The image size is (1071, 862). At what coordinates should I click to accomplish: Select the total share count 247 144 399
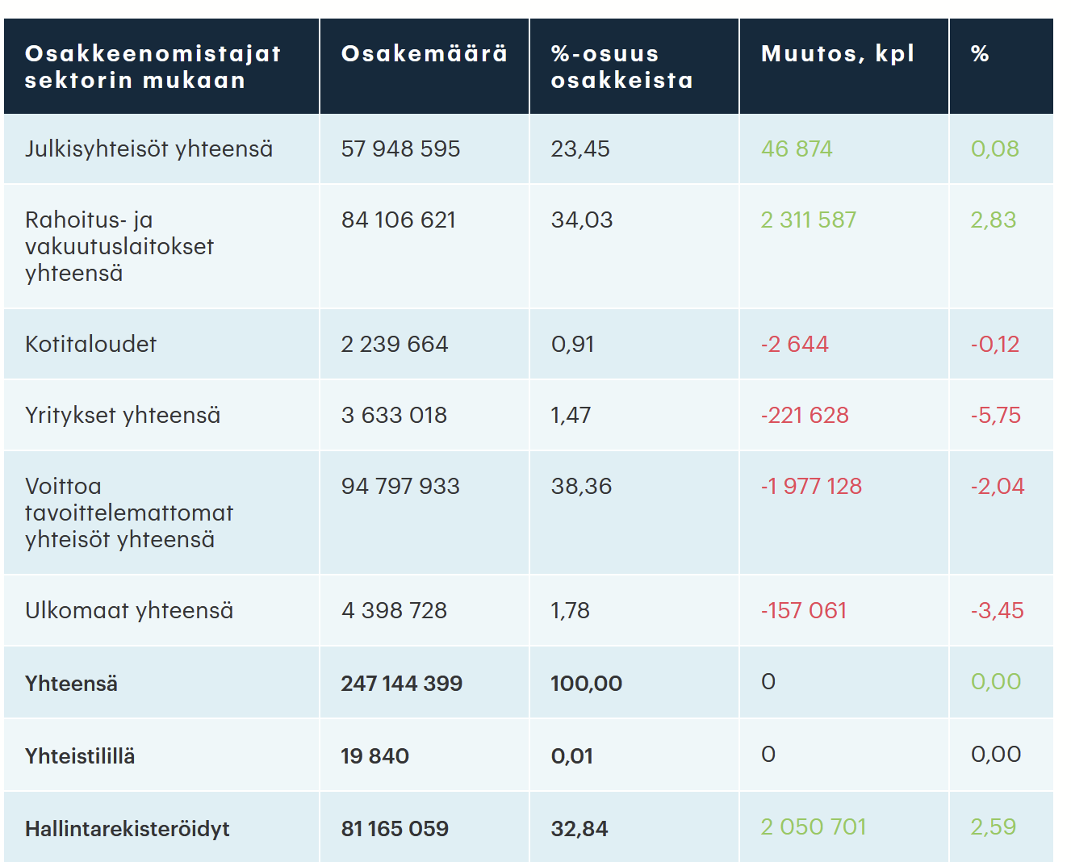pos(401,684)
